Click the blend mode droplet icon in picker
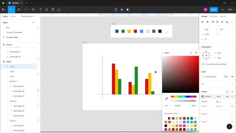The width and height of the screenshot is (236, 133). point(191,53)
